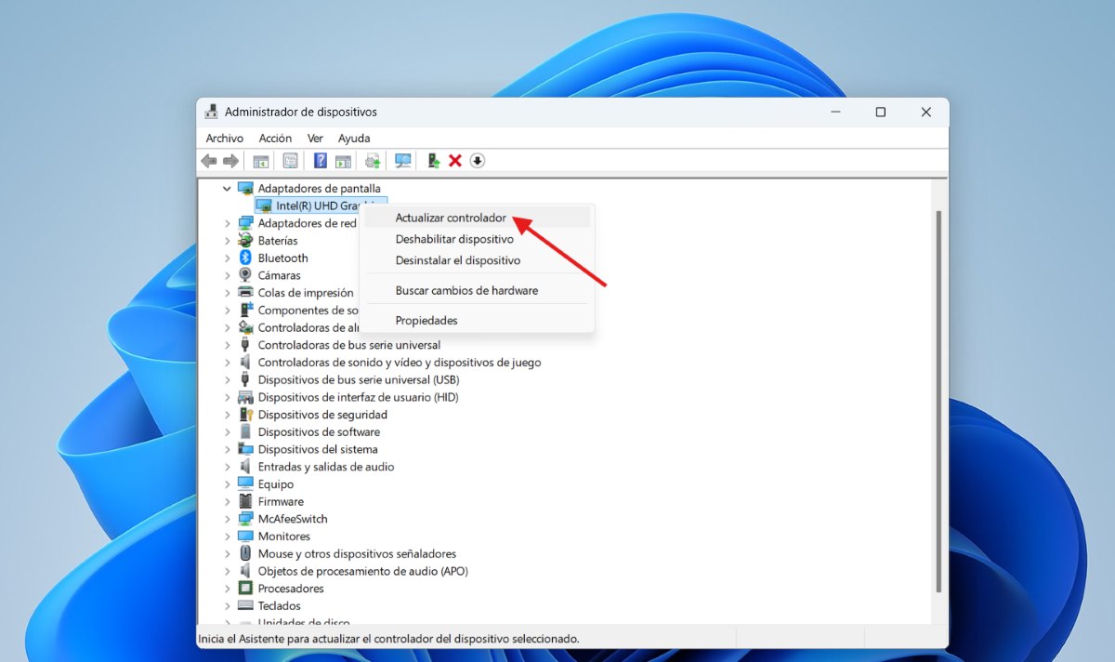Open Propiedades from the context menu

click(426, 320)
